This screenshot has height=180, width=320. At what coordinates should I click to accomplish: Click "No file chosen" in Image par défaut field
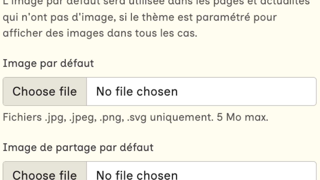[x=137, y=91]
